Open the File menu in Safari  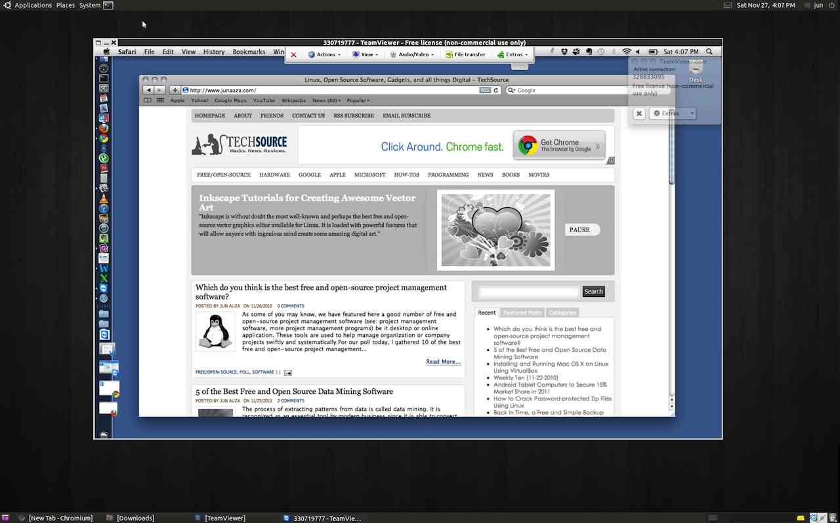[149, 52]
